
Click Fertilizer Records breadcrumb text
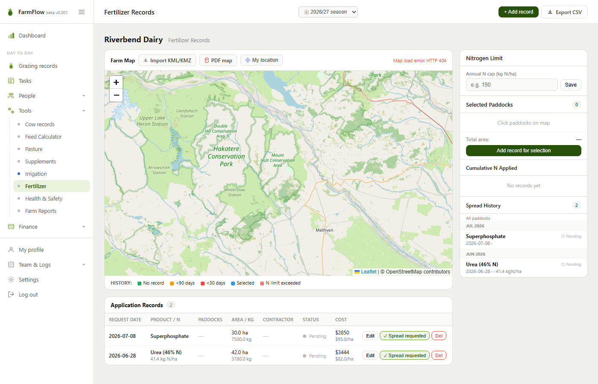(189, 41)
